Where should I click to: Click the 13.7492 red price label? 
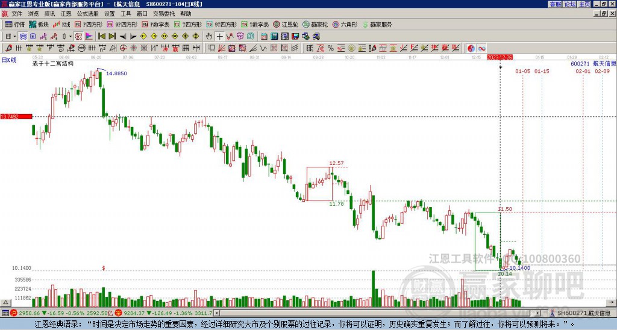(16, 116)
